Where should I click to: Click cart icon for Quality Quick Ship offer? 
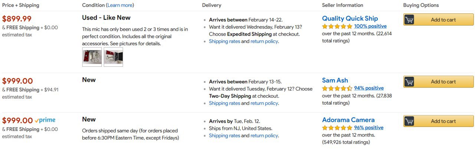(x=409, y=20)
